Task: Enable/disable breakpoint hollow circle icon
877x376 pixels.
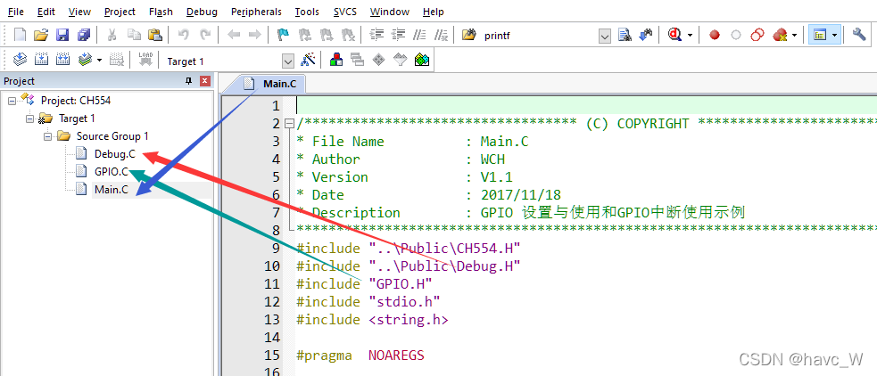Action: tap(736, 36)
